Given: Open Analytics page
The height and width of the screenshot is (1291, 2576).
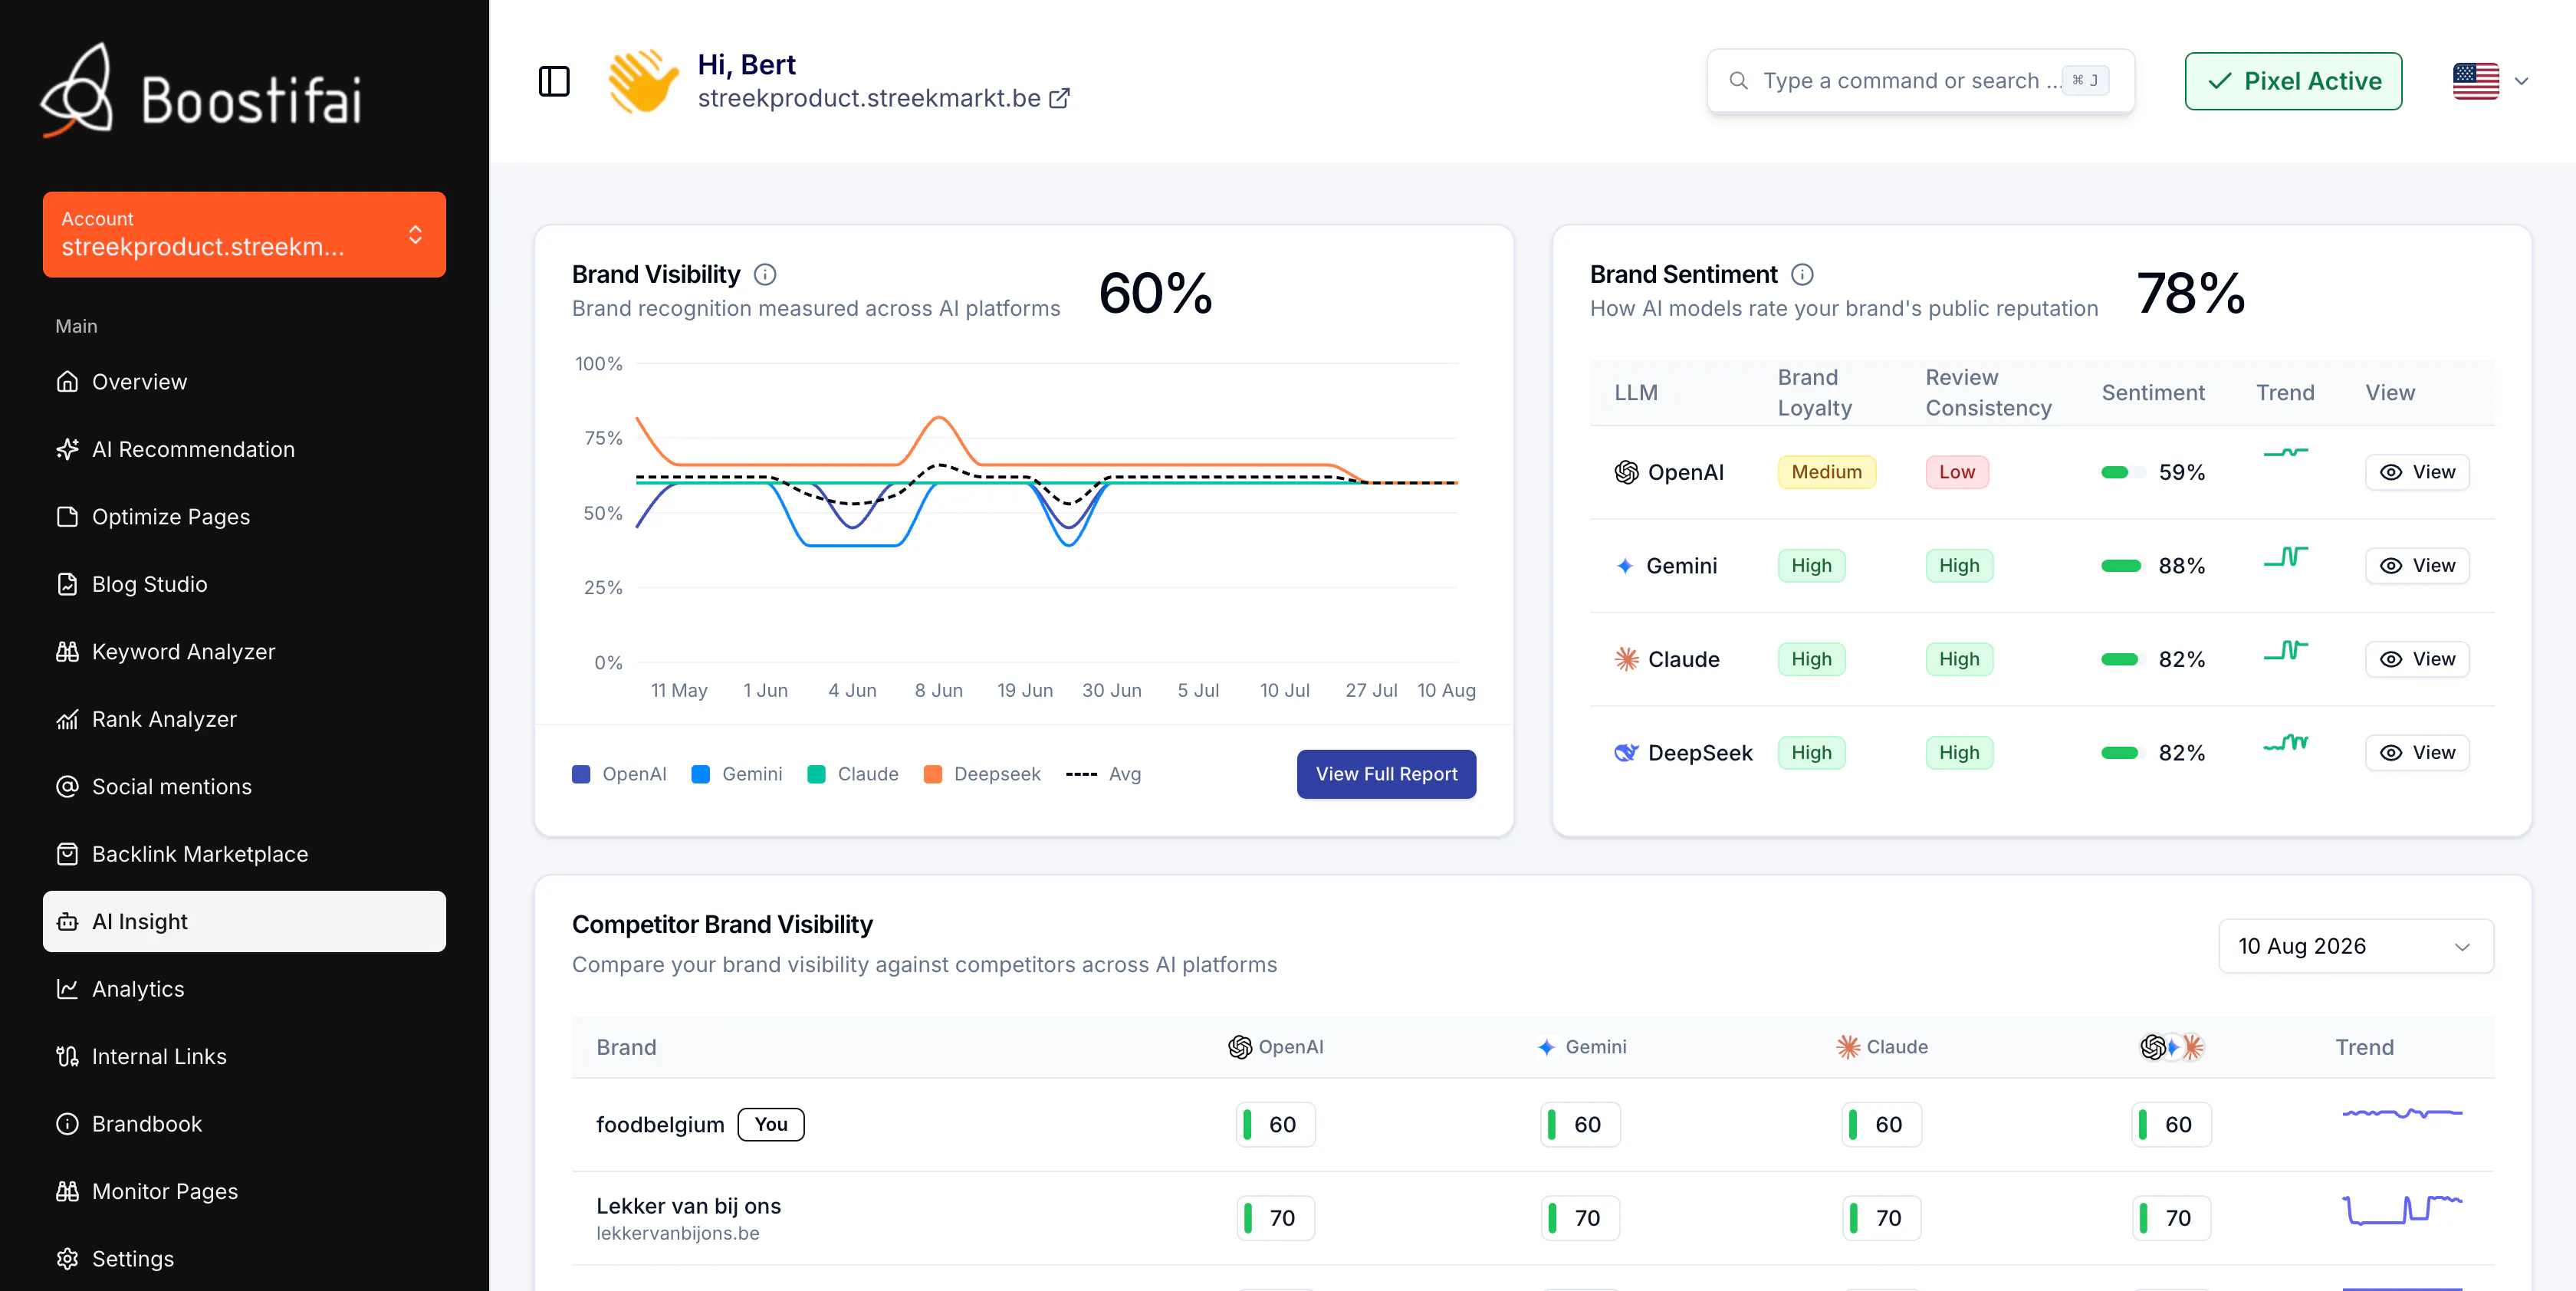Looking at the screenshot, I should click(244, 989).
